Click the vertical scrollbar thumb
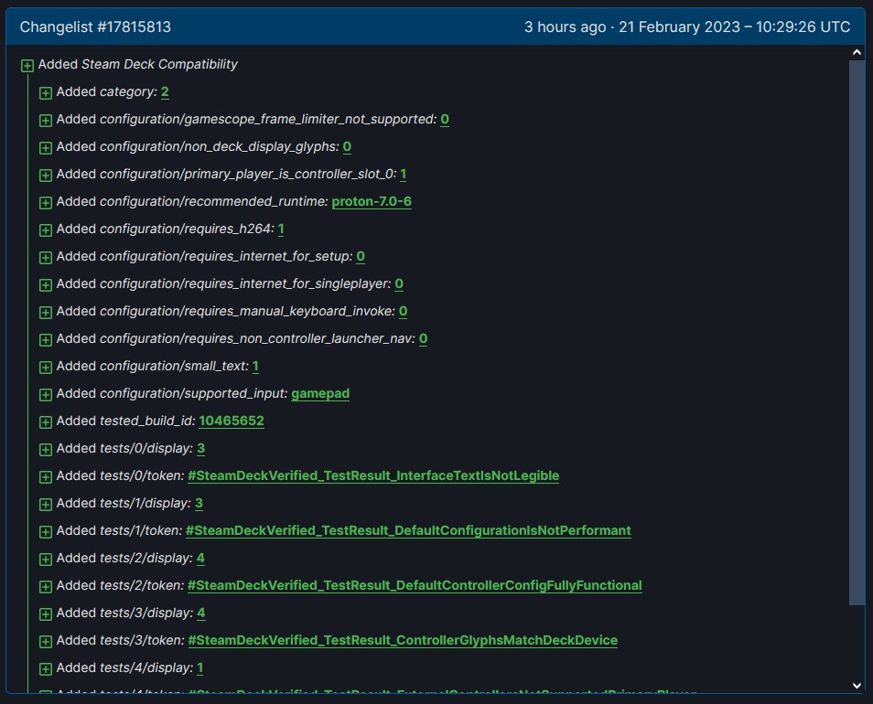Viewport: 873px width, 704px height. 857,333
